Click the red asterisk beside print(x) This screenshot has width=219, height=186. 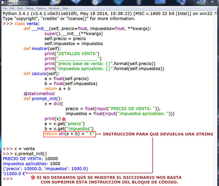(x=64, y=119)
